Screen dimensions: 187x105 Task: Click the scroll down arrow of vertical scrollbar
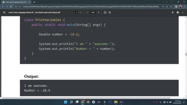186,96
